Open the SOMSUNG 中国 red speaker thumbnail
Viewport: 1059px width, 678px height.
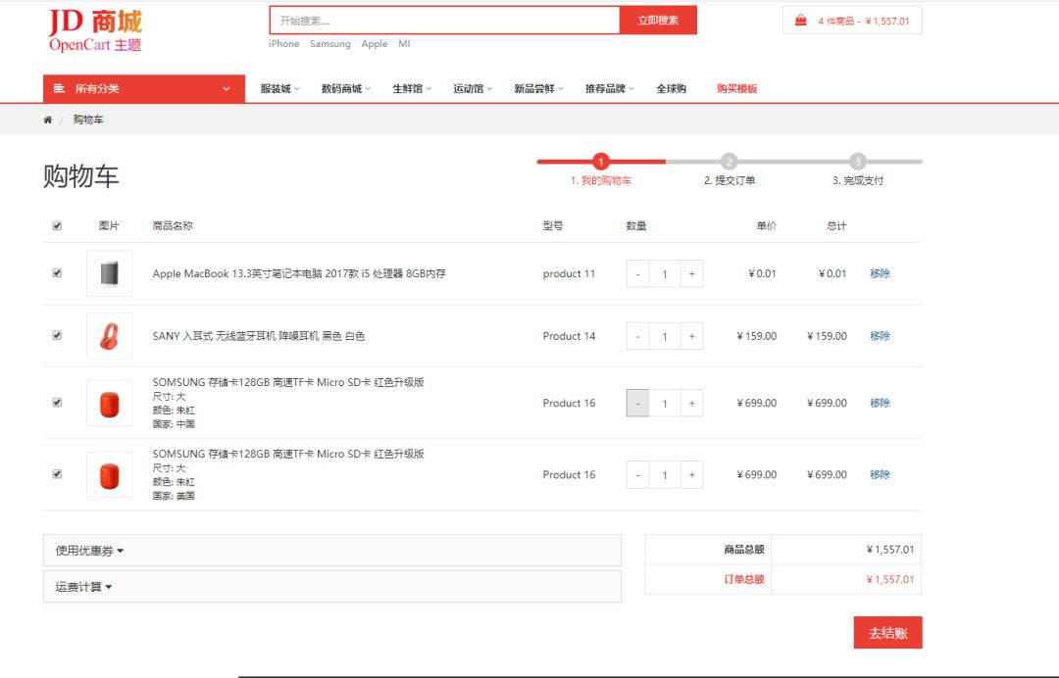[110, 404]
